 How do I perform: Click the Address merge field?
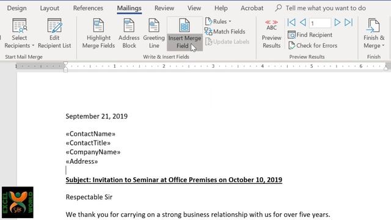[x=82, y=161]
